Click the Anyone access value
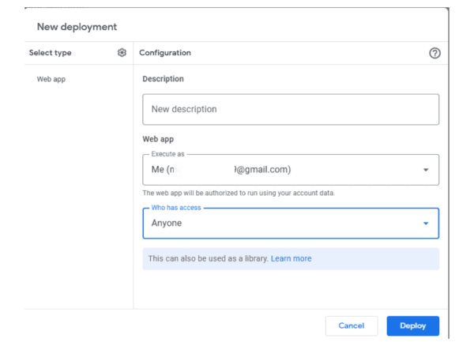This screenshot has height=346, width=474. click(167, 224)
